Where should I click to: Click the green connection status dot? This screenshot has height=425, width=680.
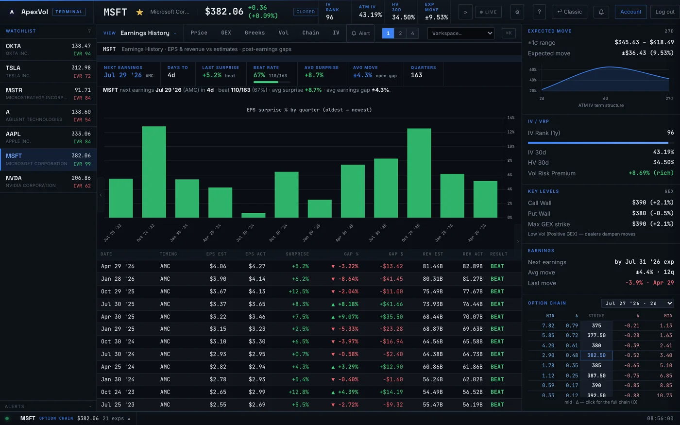[7, 418]
